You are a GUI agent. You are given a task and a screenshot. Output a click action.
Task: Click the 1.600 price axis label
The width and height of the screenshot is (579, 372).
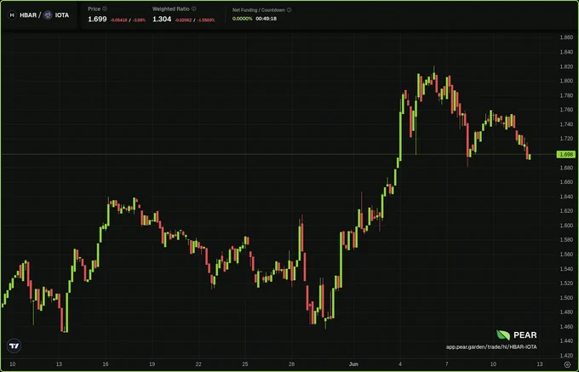click(566, 225)
